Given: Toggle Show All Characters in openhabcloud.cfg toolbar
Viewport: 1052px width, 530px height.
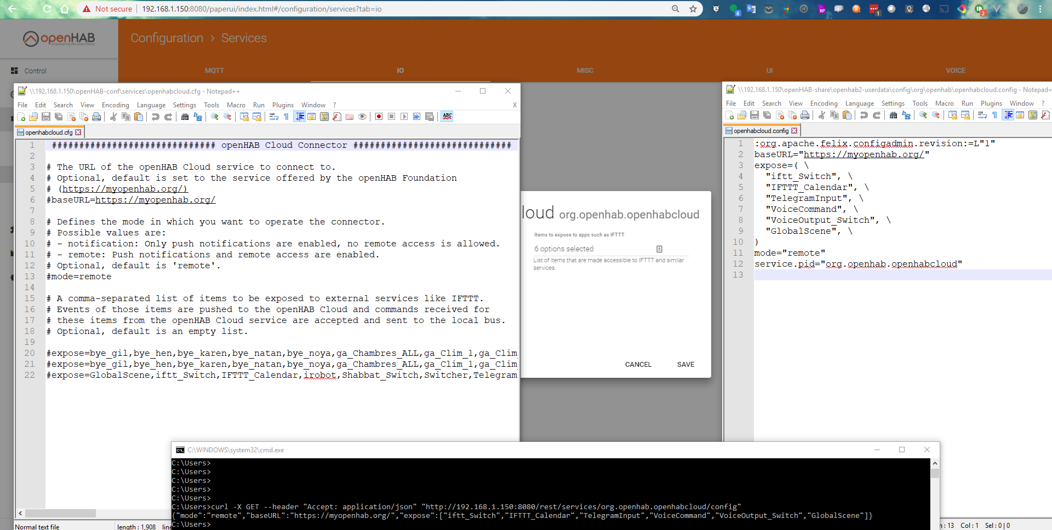Looking at the screenshot, I should pos(286,117).
